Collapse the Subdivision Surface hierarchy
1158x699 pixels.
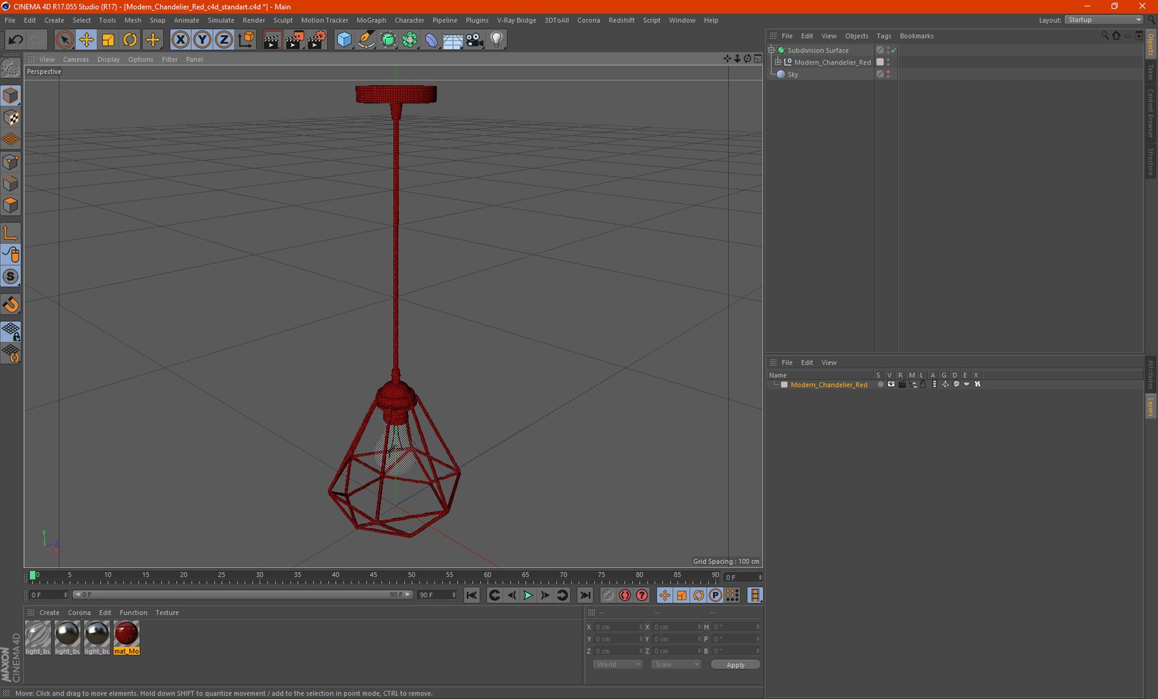click(x=771, y=50)
